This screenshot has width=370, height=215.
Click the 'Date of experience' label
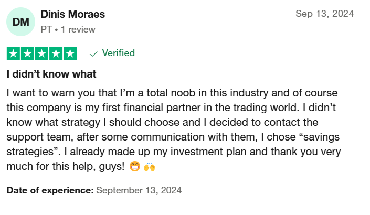50,190
